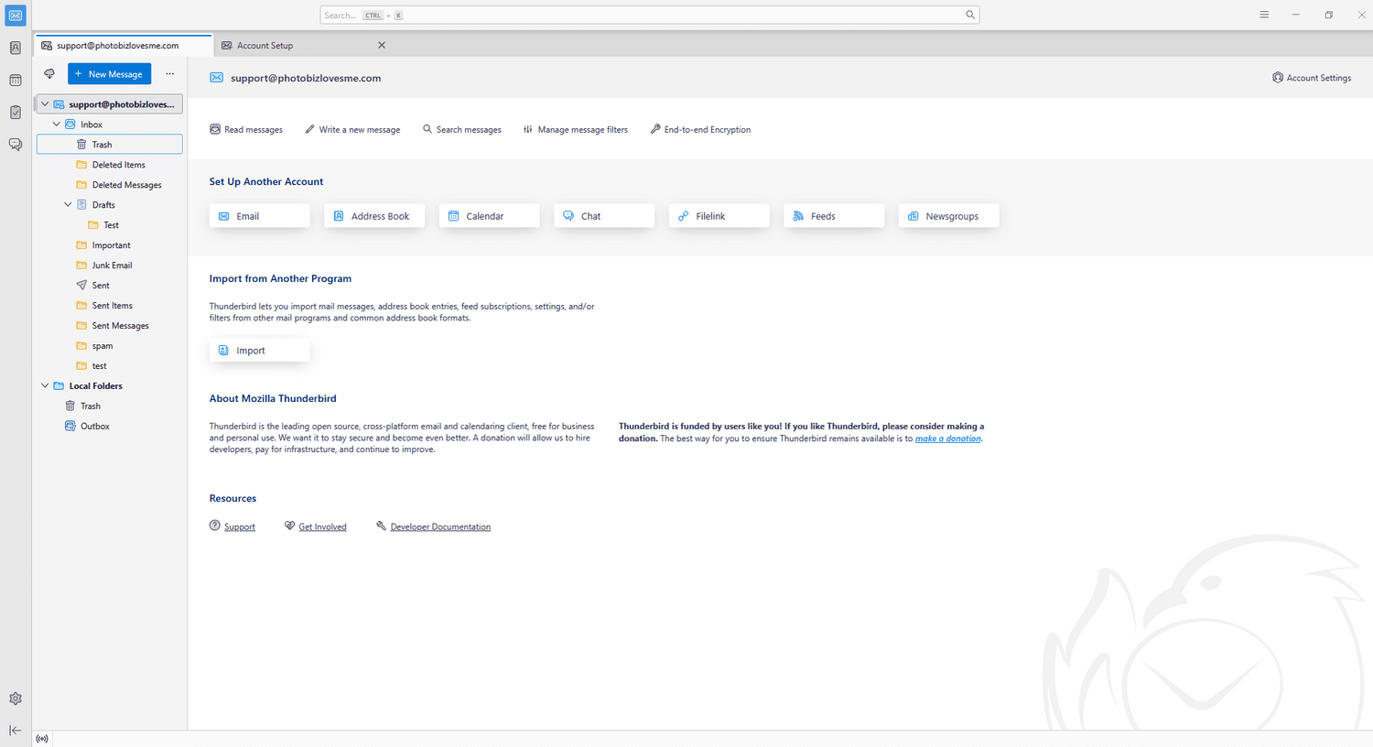Image resolution: width=1373 pixels, height=747 pixels.
Task: Click the search magnifier icon
Action: [970, 15]
